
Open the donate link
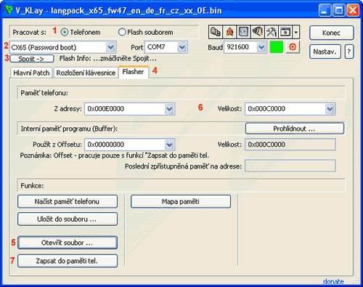tap(333, 281)
